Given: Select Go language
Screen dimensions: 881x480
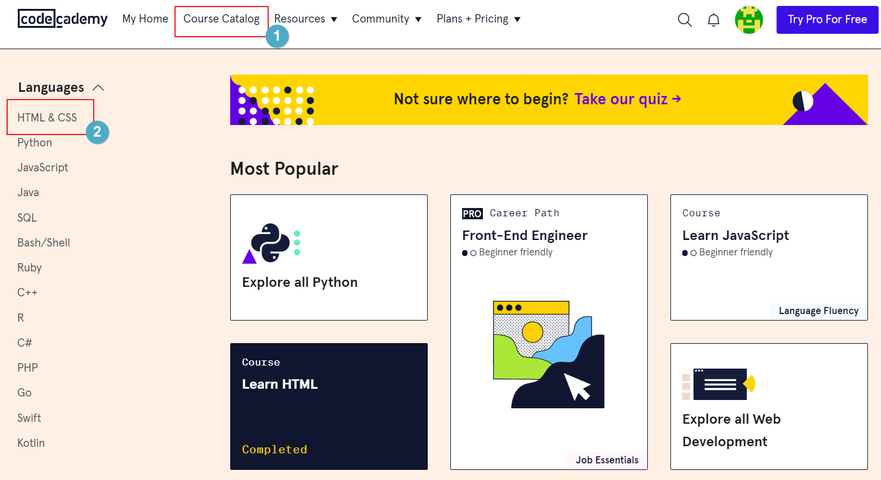Looking at the screenshot, I should click(x=24, y=393).
